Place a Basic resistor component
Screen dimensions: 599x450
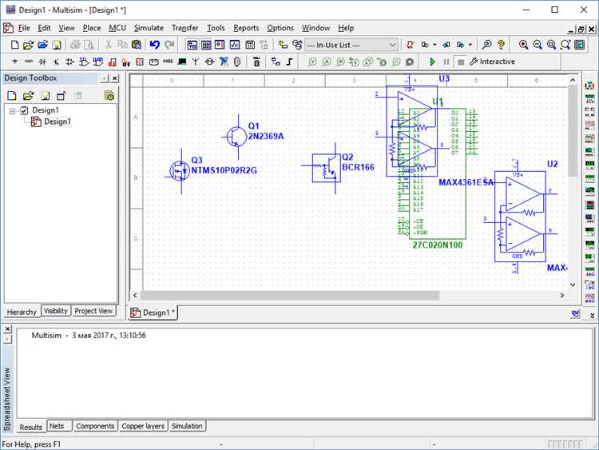(x=29, y=62)
